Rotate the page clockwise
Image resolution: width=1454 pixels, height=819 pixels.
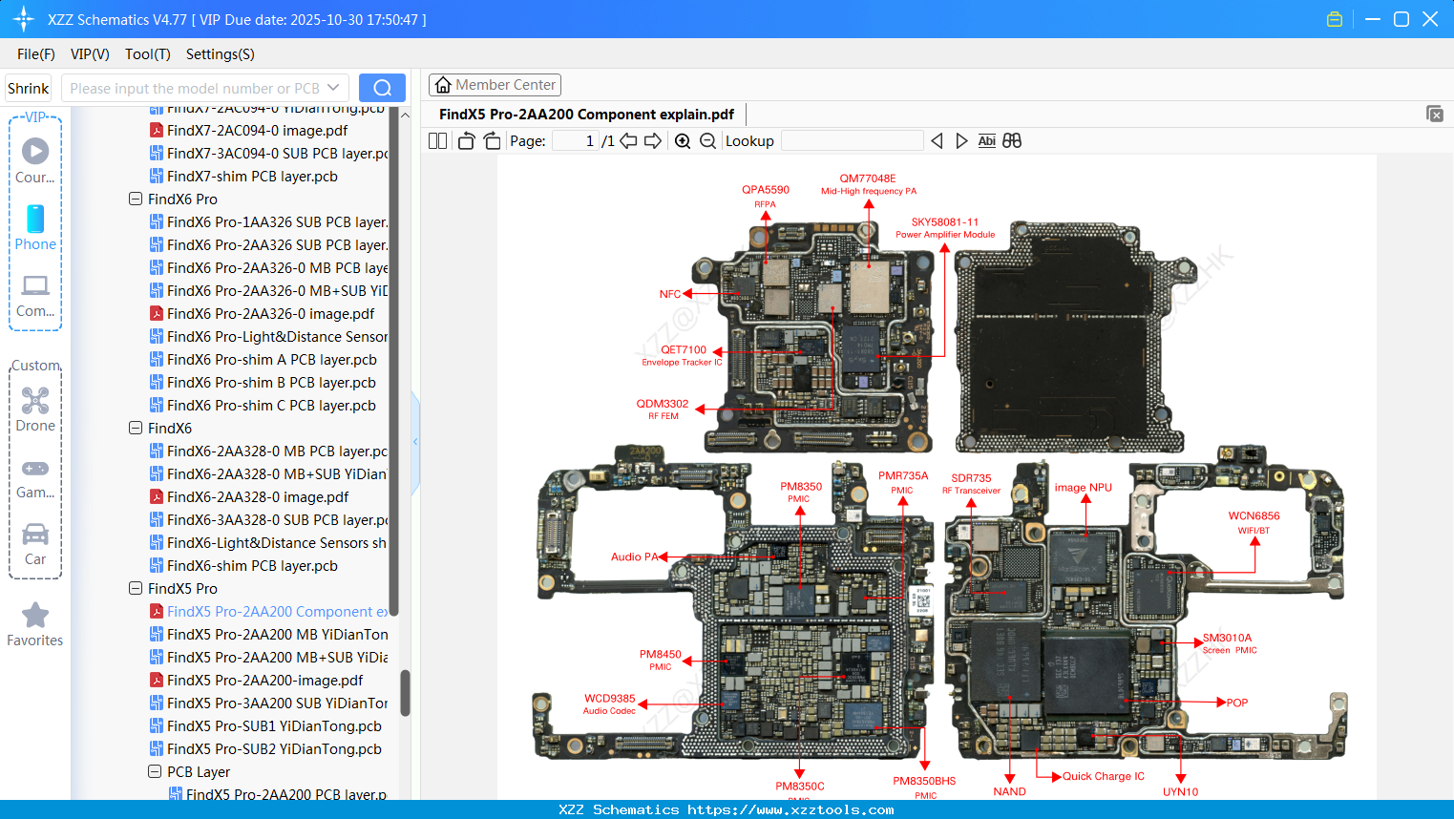pos(492,141)
